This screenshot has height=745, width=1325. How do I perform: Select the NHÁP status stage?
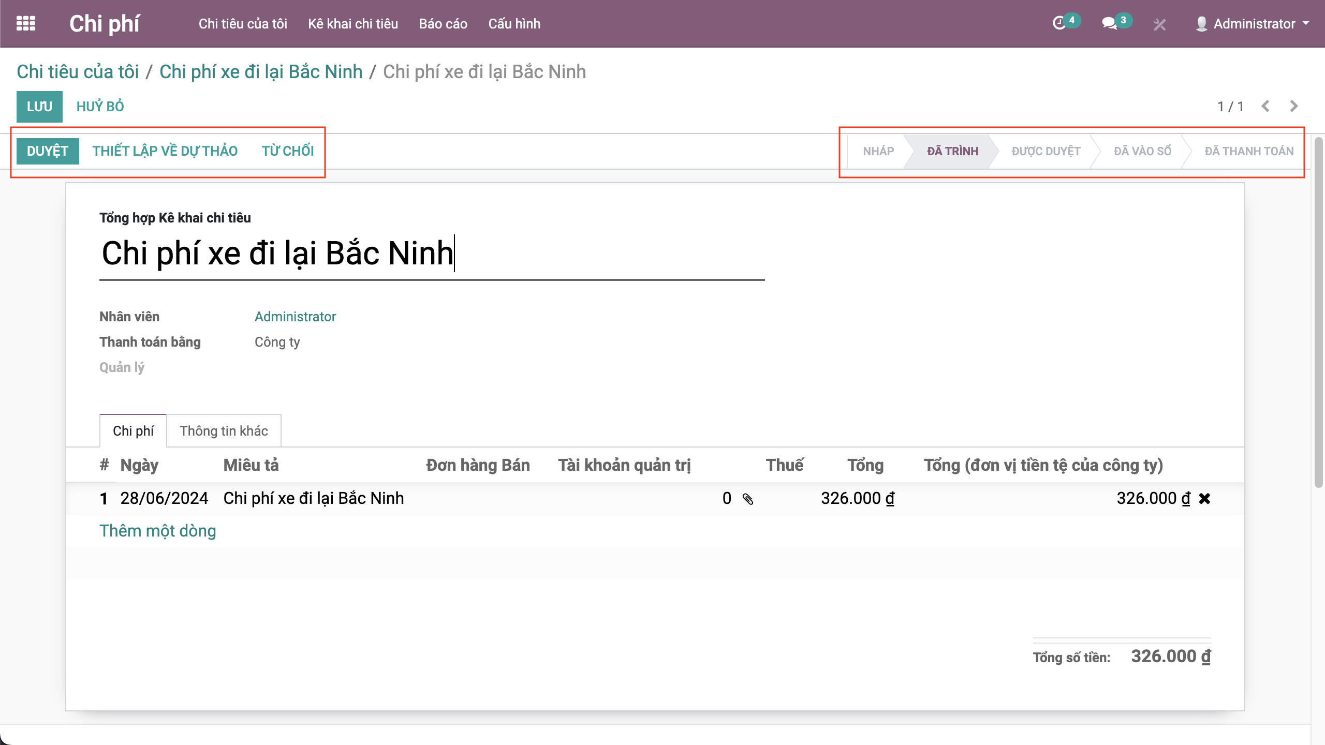(x=878, y=151)
